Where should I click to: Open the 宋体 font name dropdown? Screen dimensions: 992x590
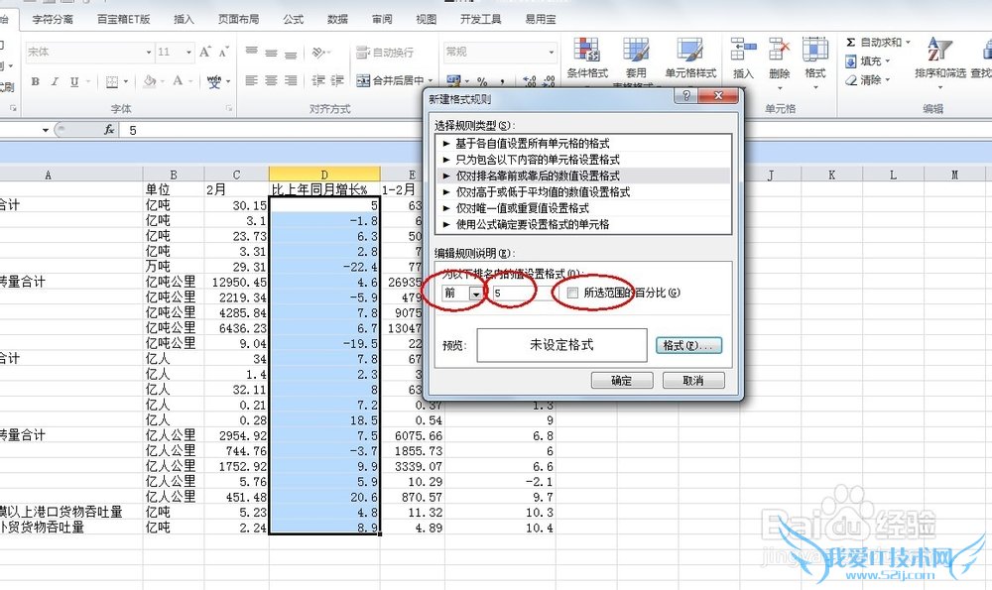(x=148, y=52)
